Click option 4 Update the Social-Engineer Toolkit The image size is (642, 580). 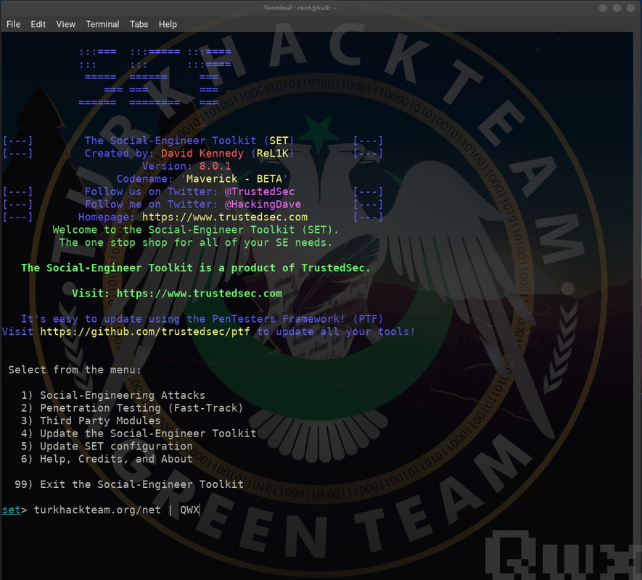click(x=139, y=434)
